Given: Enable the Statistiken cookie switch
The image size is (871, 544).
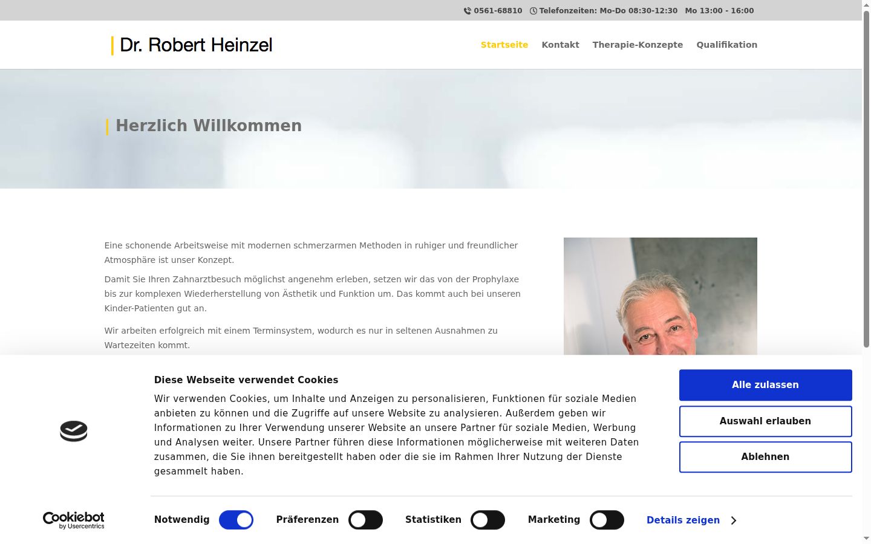Looking at the screenshot, I should pos(488,520).
